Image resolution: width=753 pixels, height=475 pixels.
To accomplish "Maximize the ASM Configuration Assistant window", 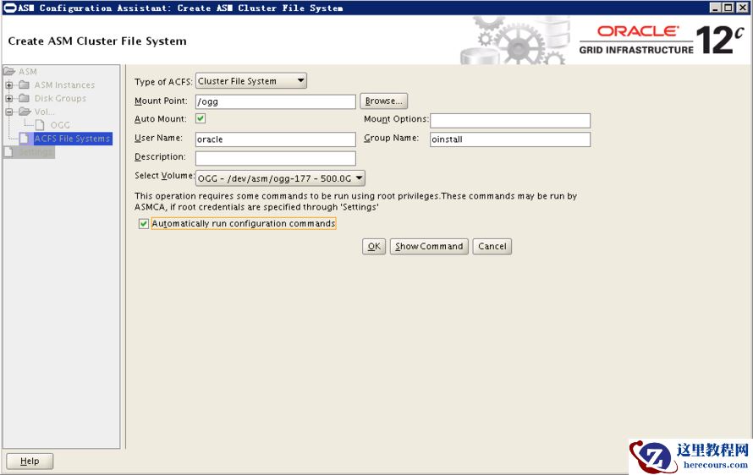I will point(728,8).
